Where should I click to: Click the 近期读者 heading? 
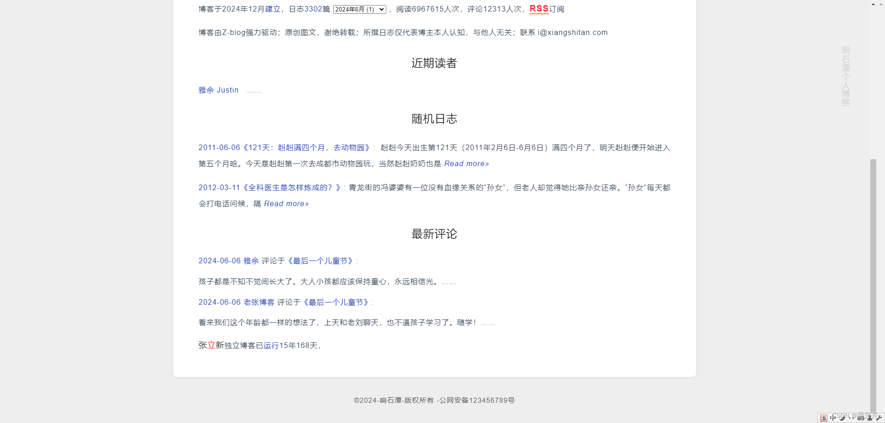[x=434, y=63]
